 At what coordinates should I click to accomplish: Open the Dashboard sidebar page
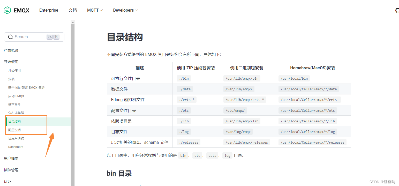pos(16,147)
